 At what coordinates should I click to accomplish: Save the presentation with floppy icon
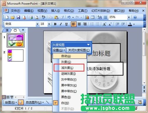coord(18,17)
